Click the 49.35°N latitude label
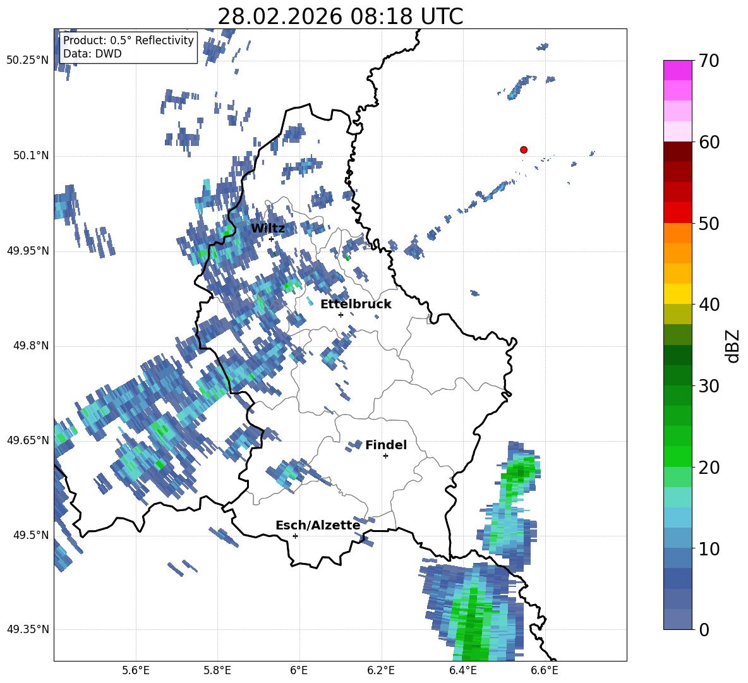The height and width of the screenshot is (683, 748). tap(28, 629)
